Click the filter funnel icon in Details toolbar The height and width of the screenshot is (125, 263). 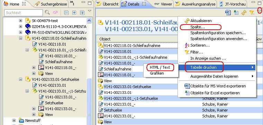(x=252, y=12)
